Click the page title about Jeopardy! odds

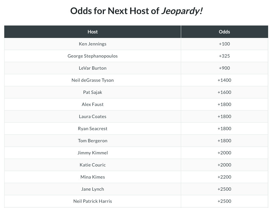(137, 11)
